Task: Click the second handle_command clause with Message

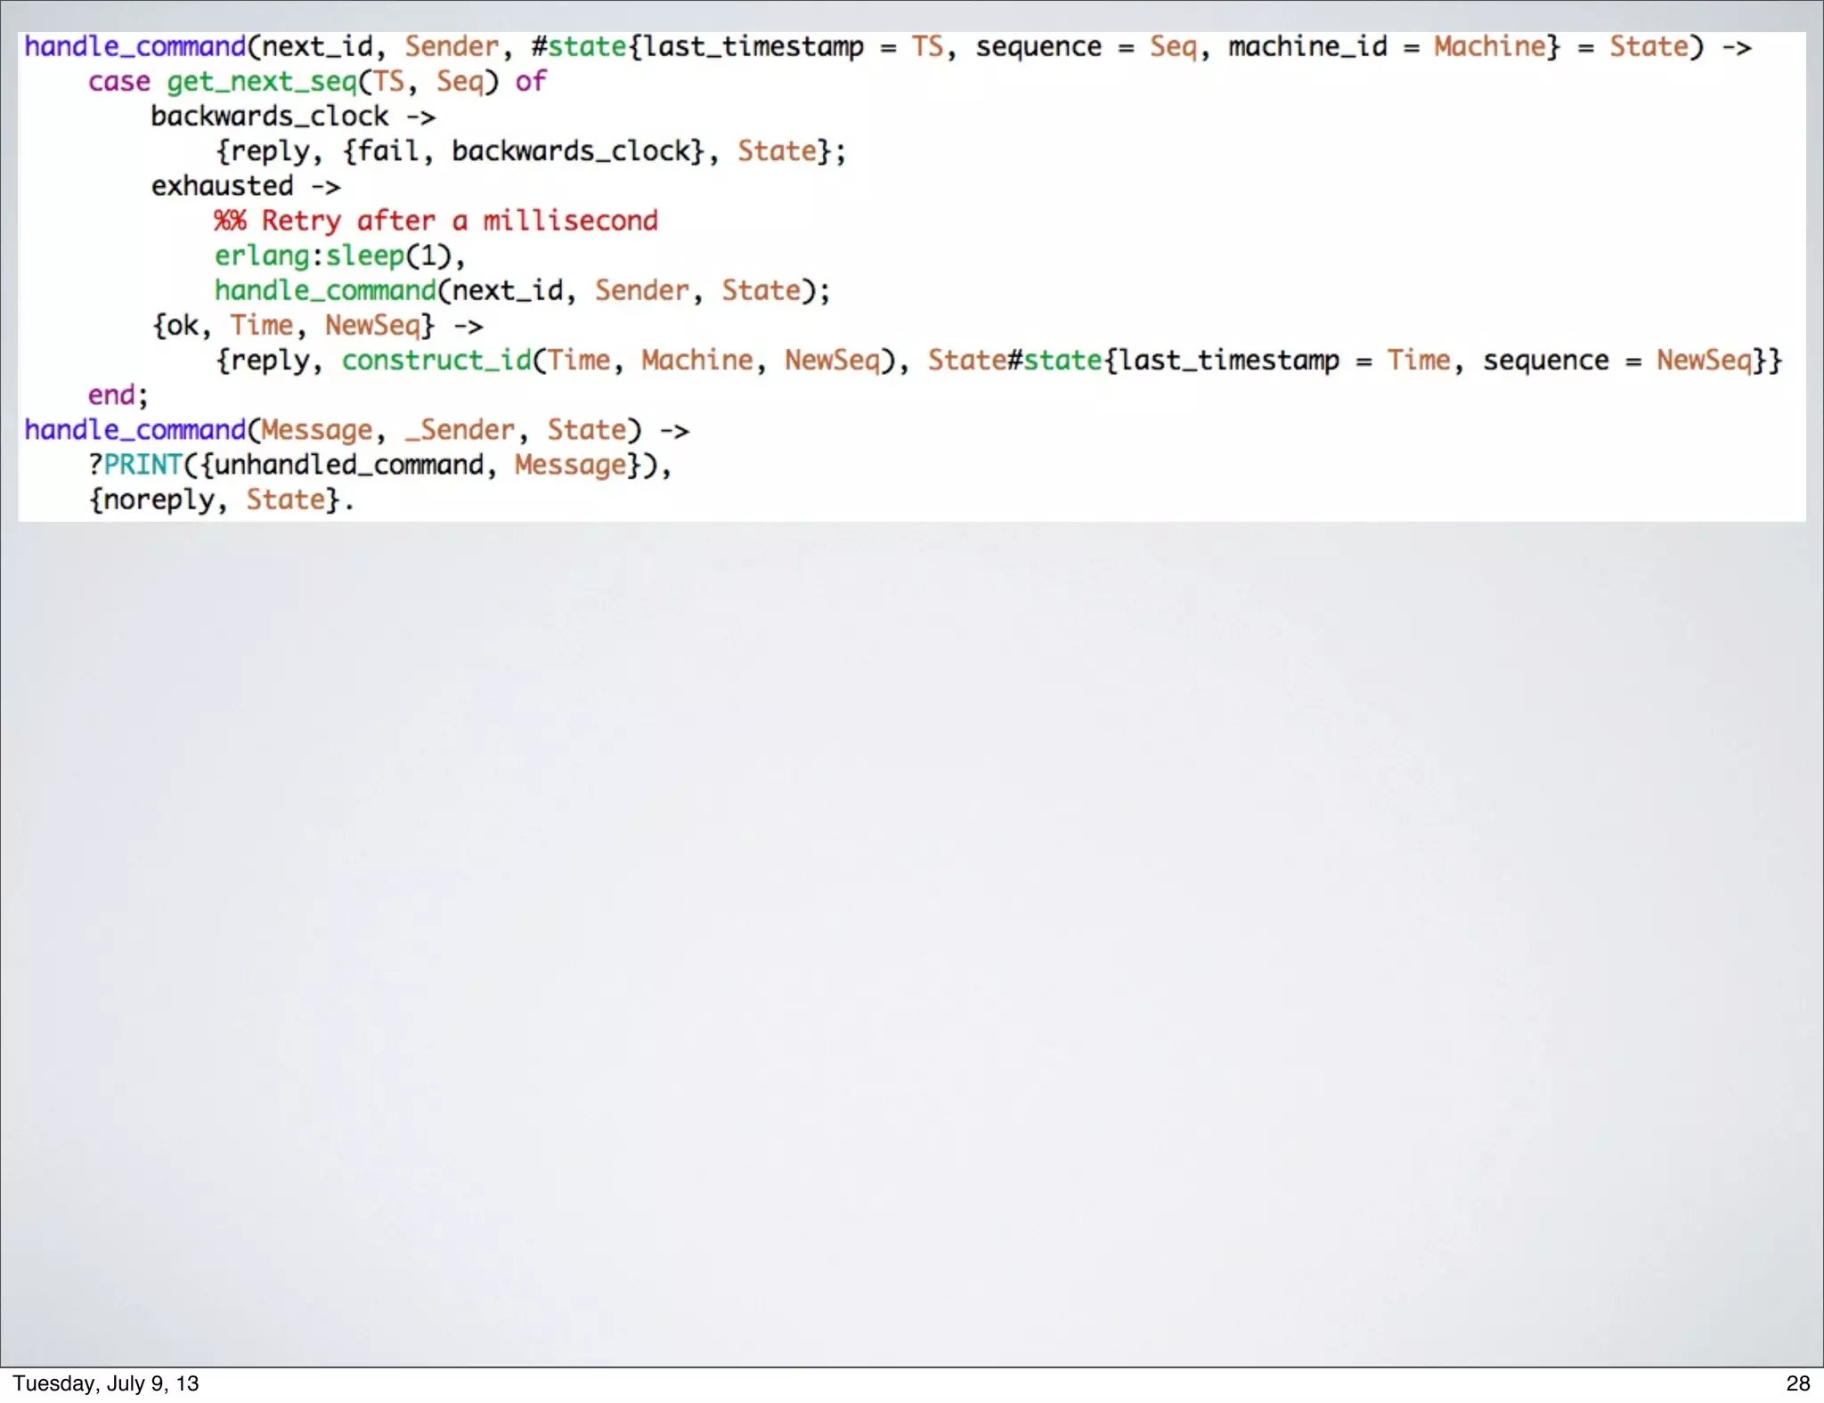Action: pyautogui.click(x=134, y=430)
